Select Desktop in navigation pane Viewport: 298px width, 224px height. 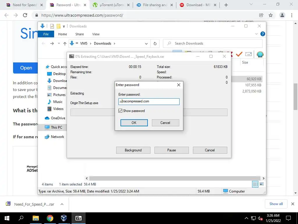(x=56, y=74)
